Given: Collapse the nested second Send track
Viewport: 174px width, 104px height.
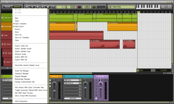Looking at the screenshot, I should [4, 53].
